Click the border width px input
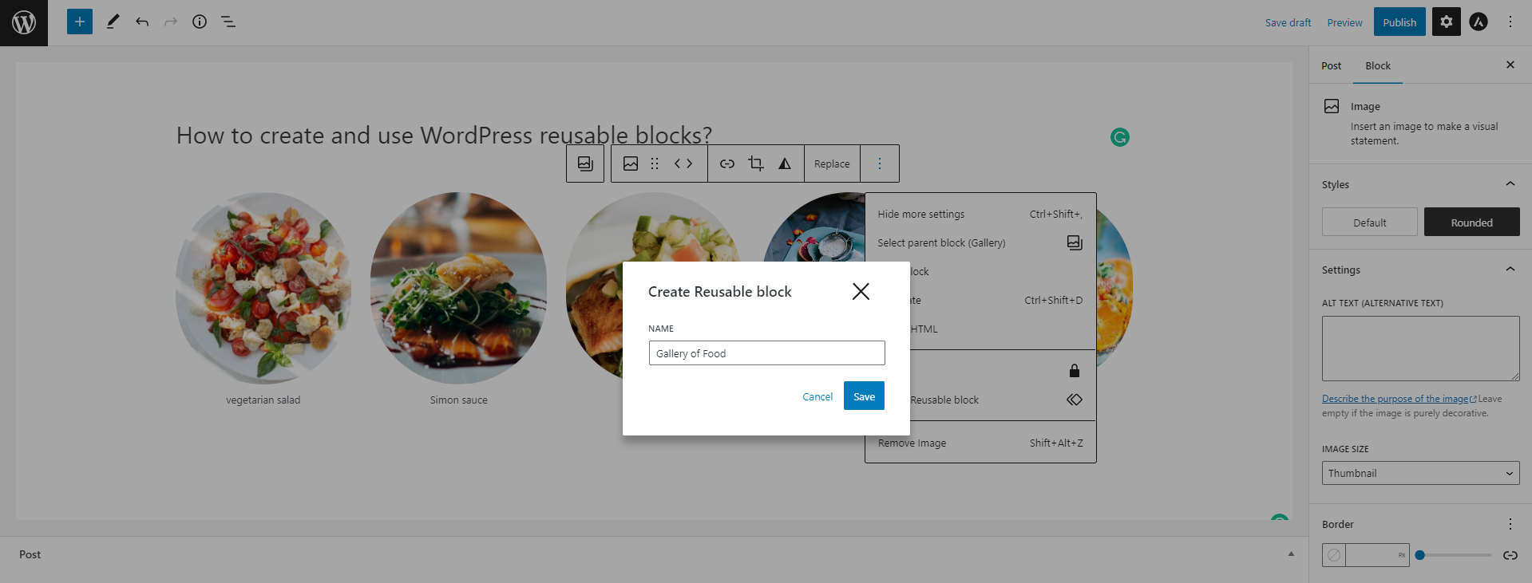The height and width of the screenshot is (583, 1532). pyautogui.click(x=1377, y=555)
